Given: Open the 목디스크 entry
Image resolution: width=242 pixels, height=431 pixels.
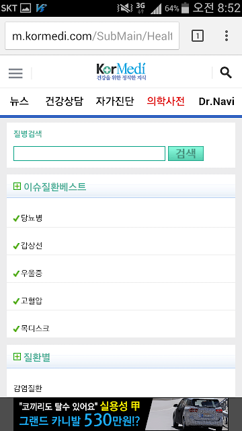Looking at the screenshot, I should coord(121,329).
